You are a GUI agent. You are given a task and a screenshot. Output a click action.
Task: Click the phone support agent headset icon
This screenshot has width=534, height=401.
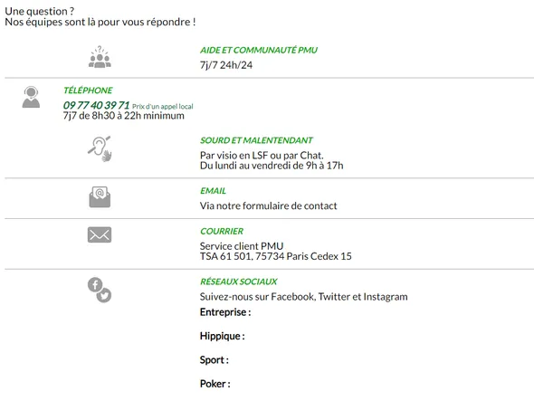click(x=31, y=97)
